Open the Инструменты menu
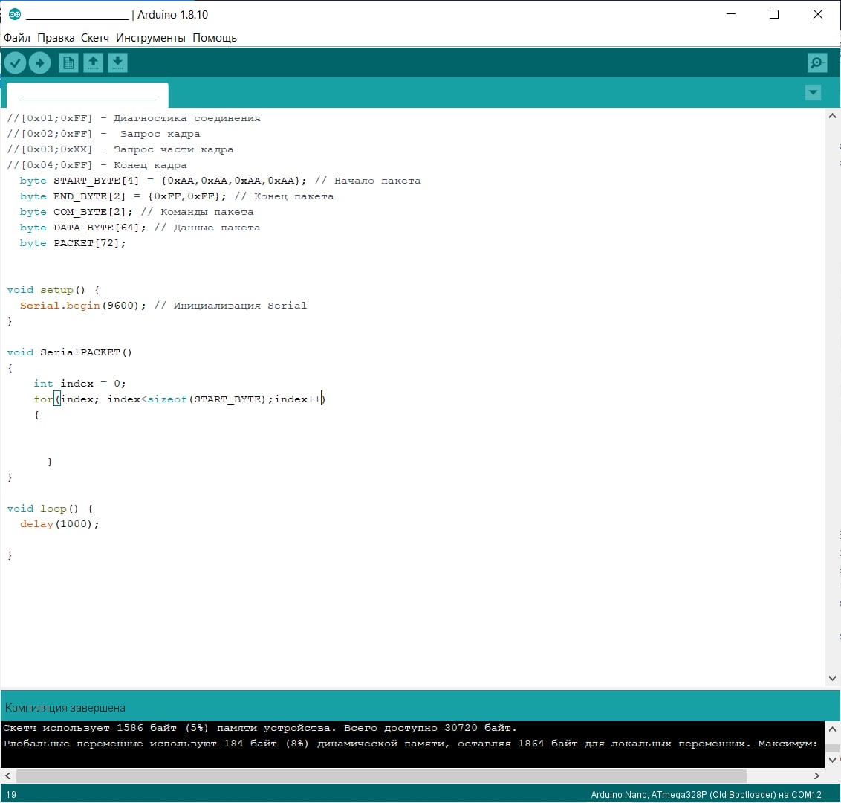The image size is (841, 803). 151,38
